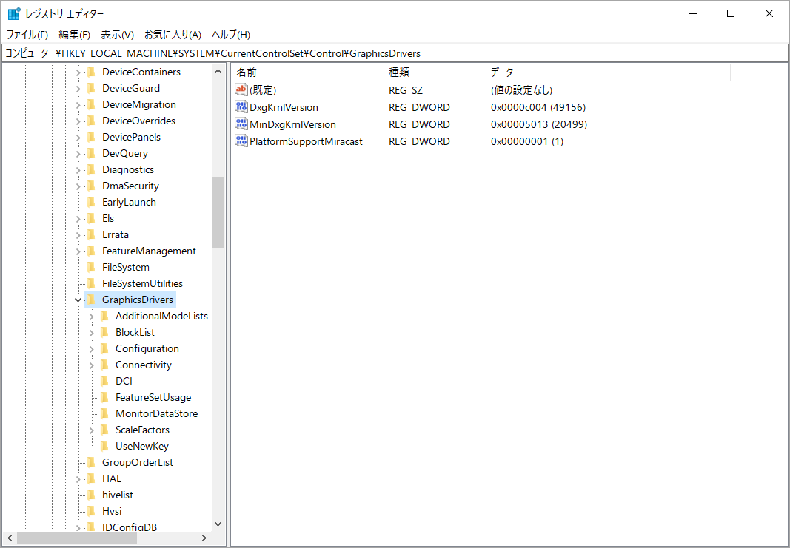Select the HAL key
The width and height of the screenshot is (790, 548).
111,478
